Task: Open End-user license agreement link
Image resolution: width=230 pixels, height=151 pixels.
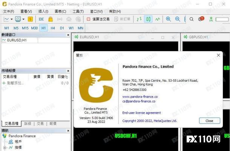Action: coord(141,113)
